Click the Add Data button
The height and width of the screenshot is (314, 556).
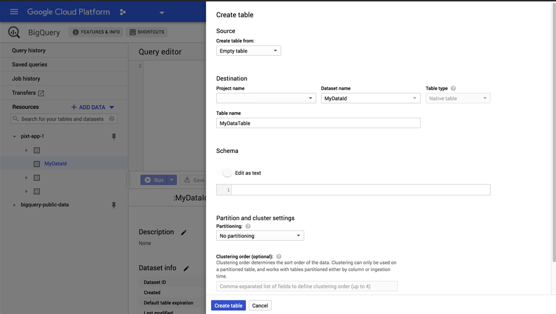[89, 107]
